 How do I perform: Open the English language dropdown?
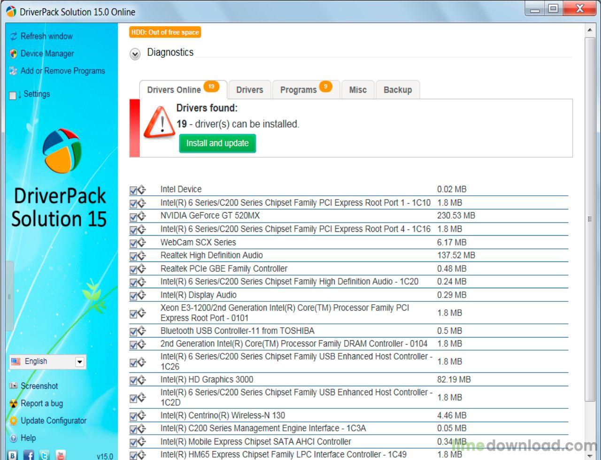79,362
